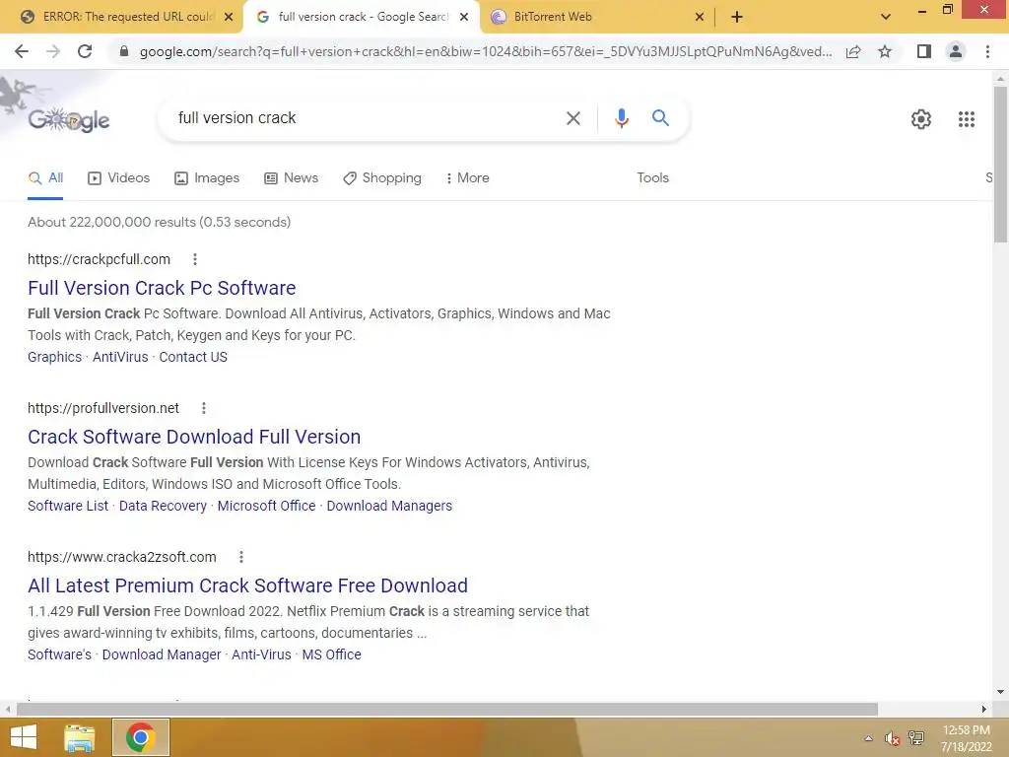The image size is (1009, 757).
Task: Close the ERROR requested URL tab
Action: [229, 18]
